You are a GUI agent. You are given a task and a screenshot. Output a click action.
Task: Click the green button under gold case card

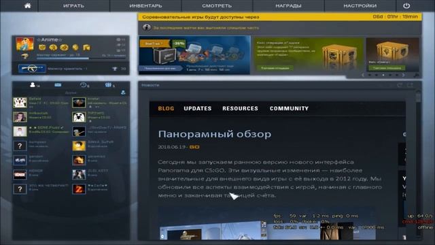click(387, 68)
